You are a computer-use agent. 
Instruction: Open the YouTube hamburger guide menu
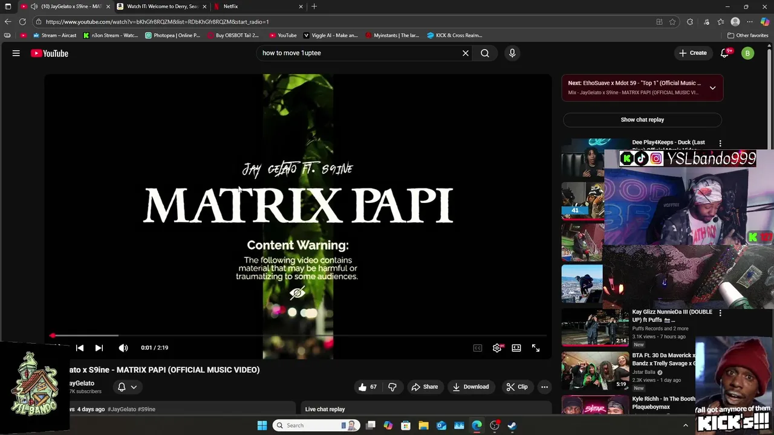[16, 53]
